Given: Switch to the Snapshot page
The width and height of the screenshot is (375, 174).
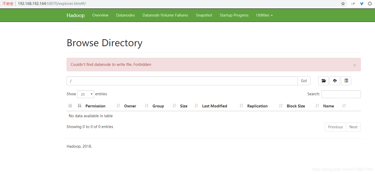Looking at the screenshot, I should click(204, 15).
